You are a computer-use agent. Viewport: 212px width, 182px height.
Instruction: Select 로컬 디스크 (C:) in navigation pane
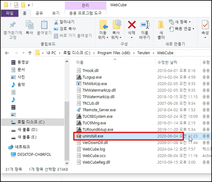tap(33, 122)
